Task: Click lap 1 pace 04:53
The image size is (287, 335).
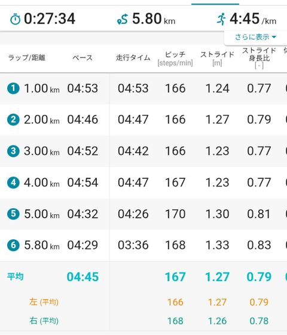Action: [x=83, y=89]
